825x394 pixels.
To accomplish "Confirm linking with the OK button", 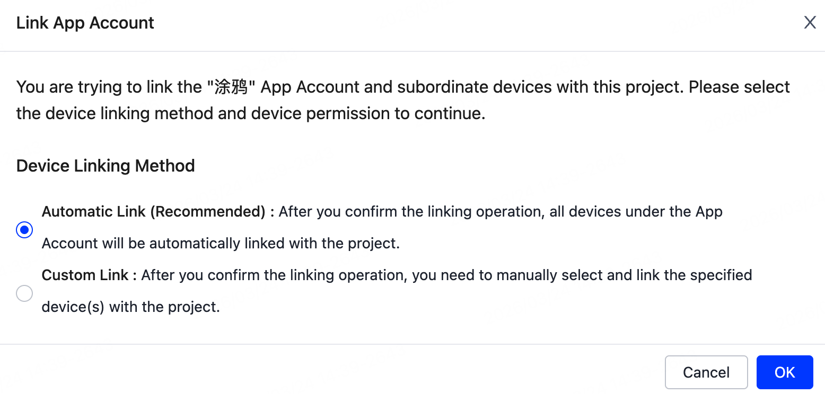I will [x=785, y=372].
